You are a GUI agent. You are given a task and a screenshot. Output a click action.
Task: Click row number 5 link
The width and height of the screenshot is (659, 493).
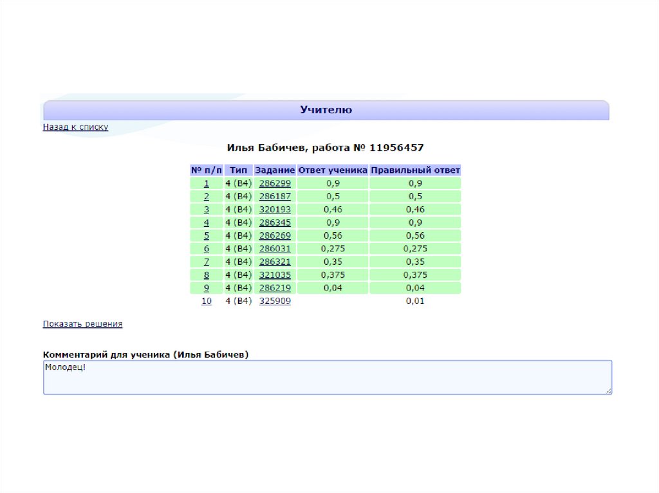(x=207, y=235)
